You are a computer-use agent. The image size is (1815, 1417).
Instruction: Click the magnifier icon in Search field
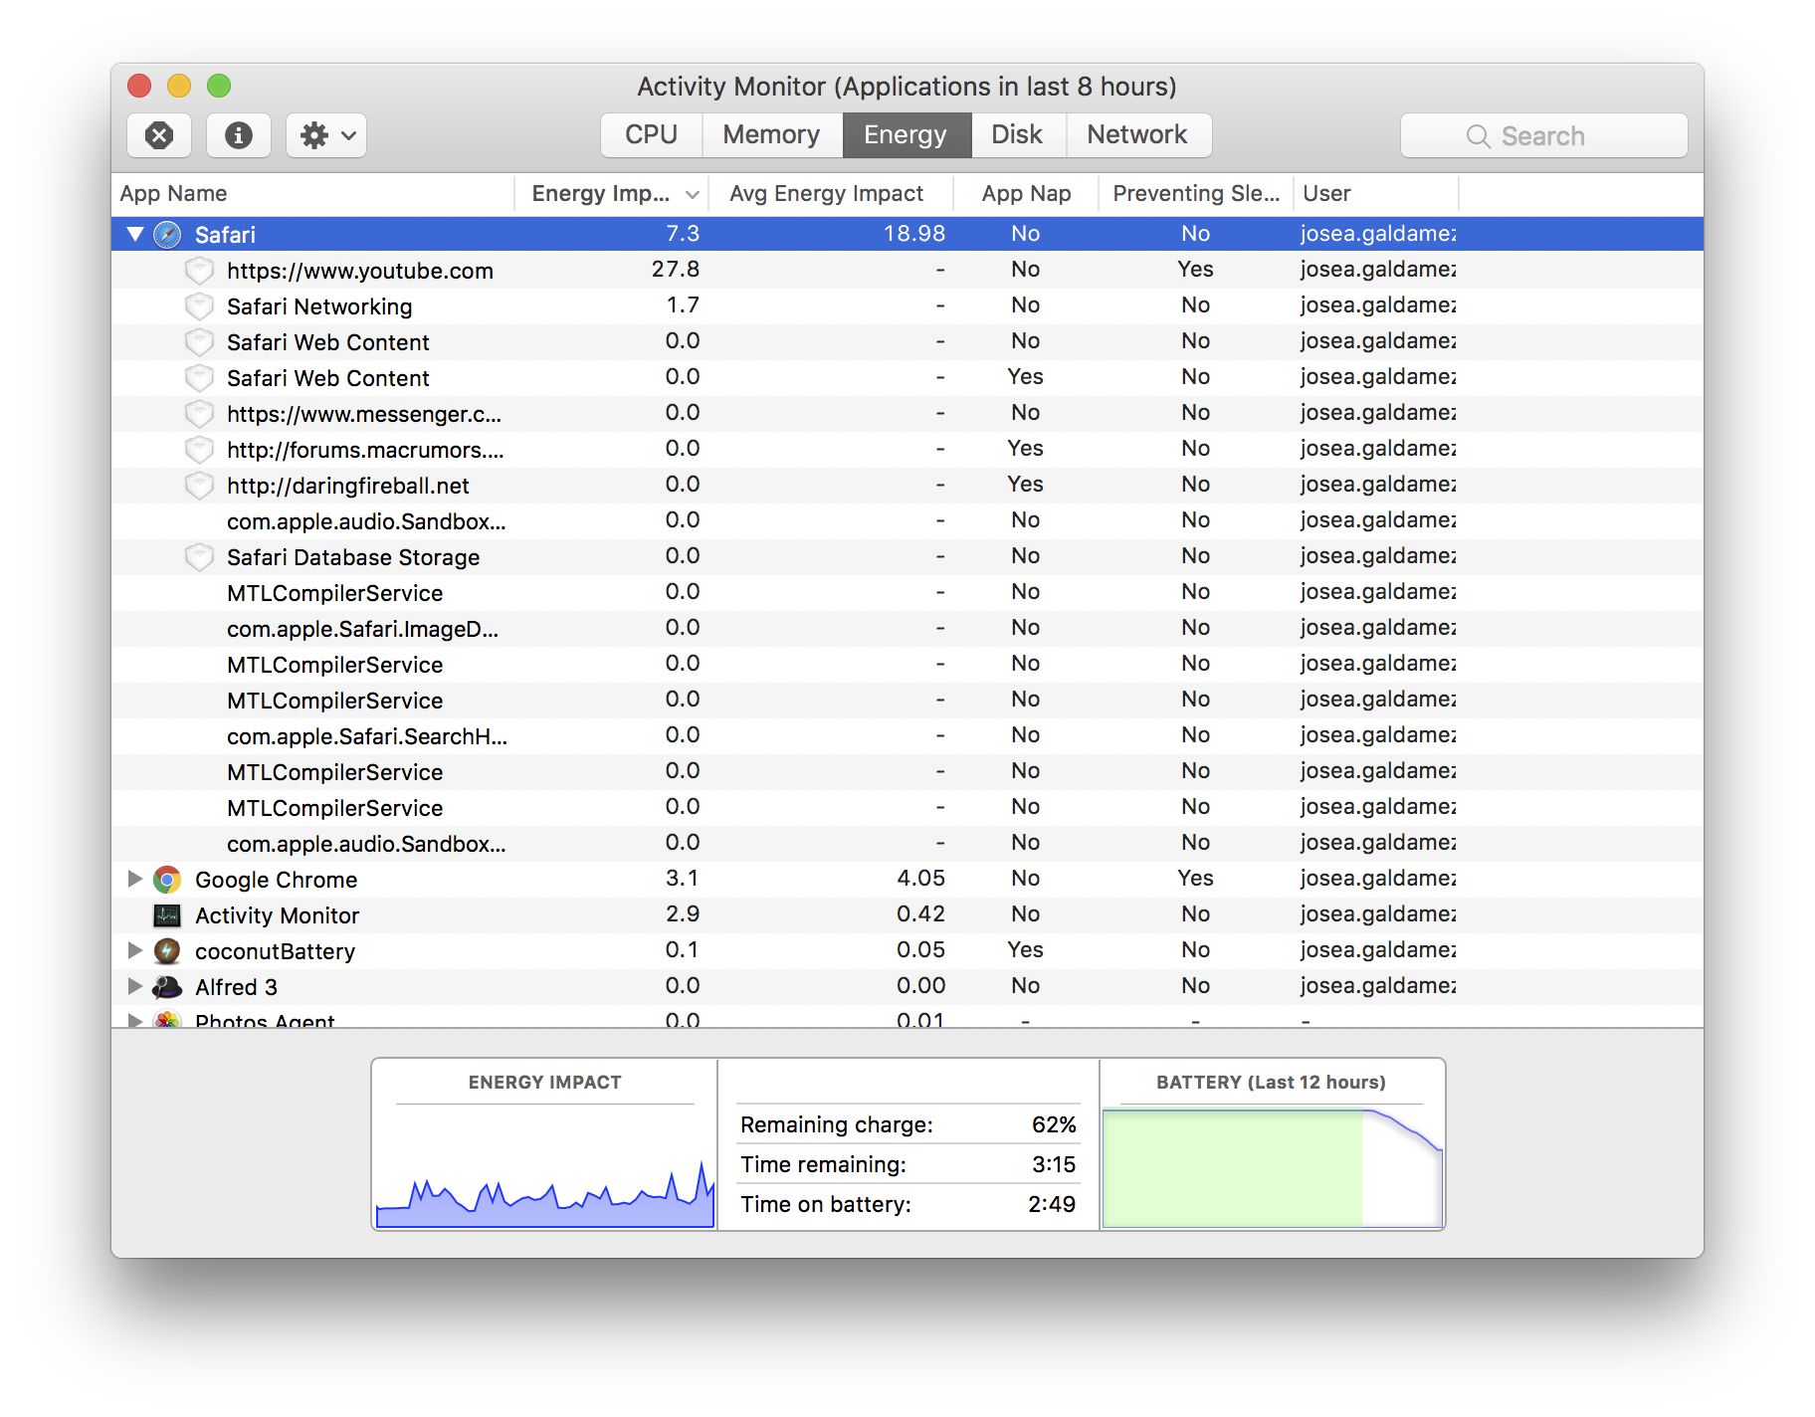pyautogui.click(x=1478, y=136)
